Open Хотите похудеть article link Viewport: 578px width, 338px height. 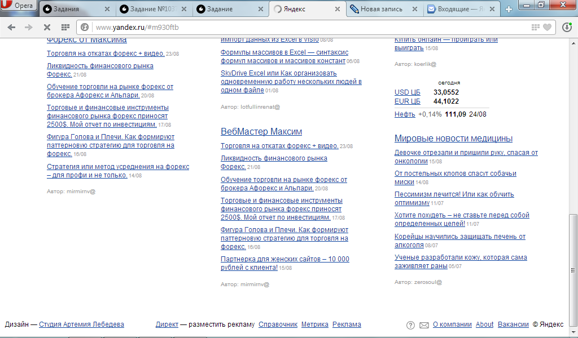(x=462, y=219)
